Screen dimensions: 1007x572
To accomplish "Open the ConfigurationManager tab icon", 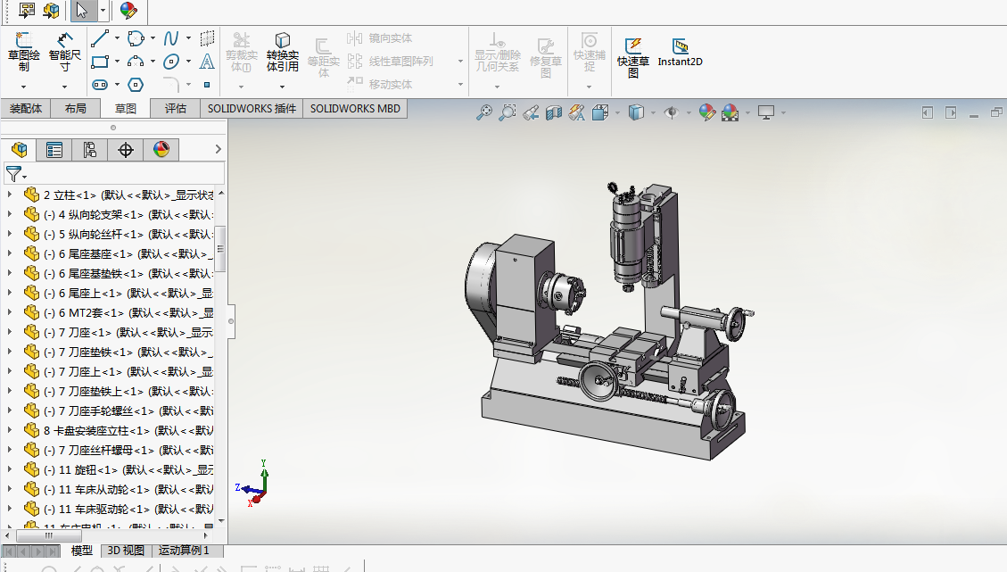I will [90, 150].
